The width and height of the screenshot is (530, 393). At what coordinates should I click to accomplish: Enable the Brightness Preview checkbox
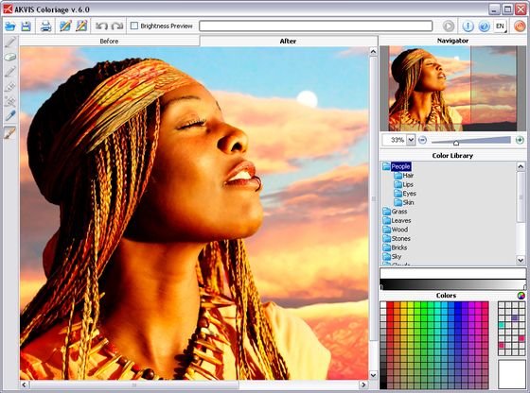pos(134,26)
